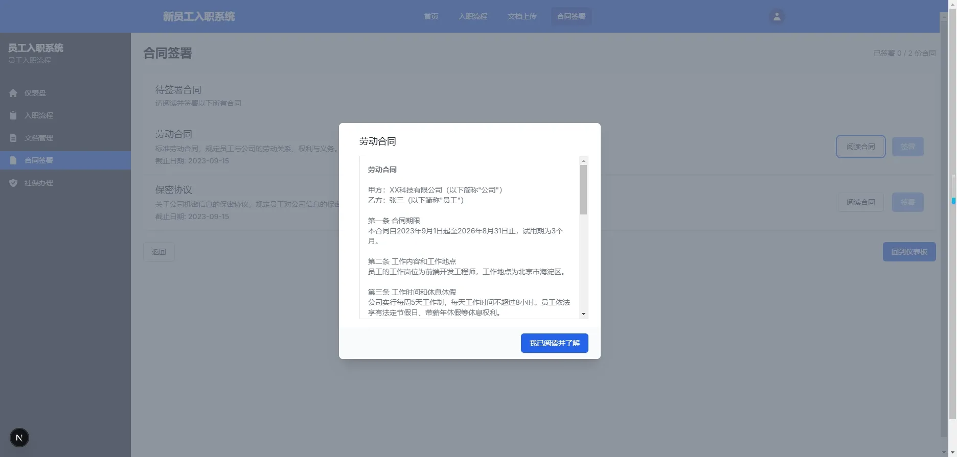Click the 已签署 0 / 2 份合同 status

(x=905, y=53)
